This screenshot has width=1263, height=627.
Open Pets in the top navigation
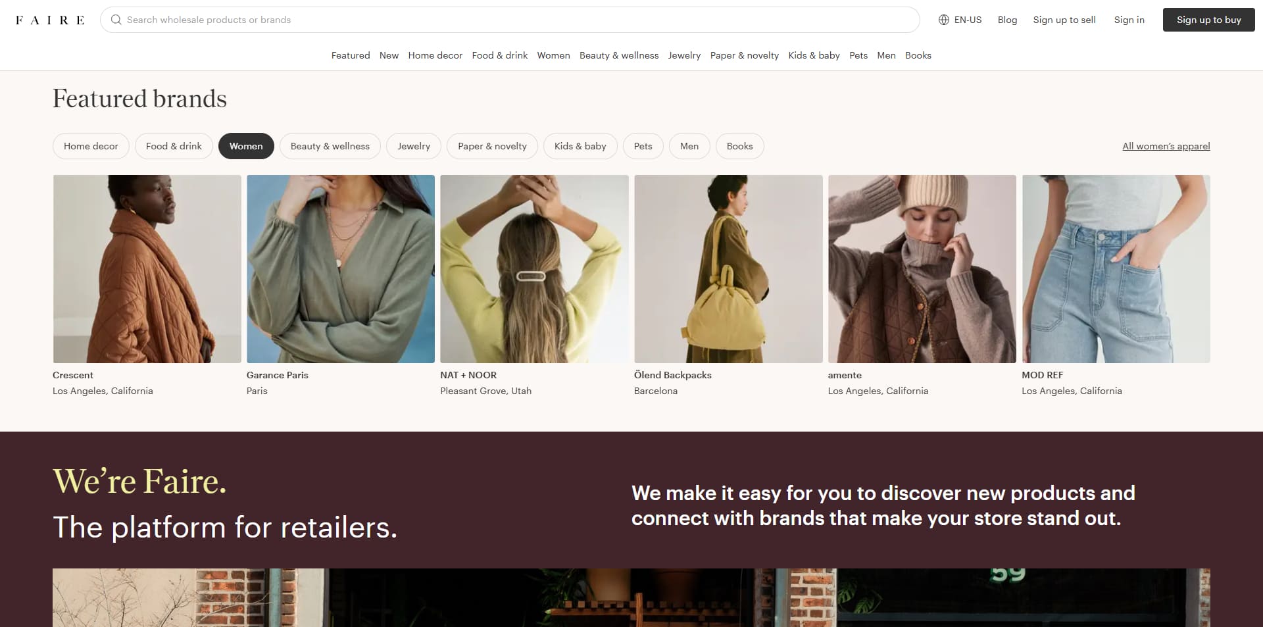tap(858, 55)
